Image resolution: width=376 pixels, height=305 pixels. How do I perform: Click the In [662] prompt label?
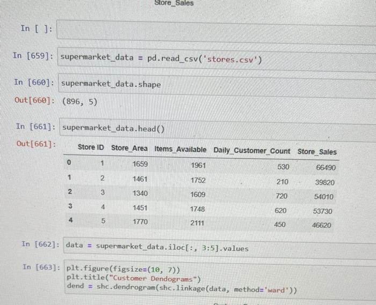point(40,244)
